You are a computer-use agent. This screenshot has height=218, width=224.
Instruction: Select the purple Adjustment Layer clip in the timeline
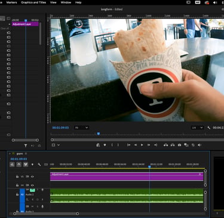(x=127, y=176)
